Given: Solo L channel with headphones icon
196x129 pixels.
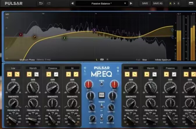Looking at the screenshot, I should tap(85, 74).
